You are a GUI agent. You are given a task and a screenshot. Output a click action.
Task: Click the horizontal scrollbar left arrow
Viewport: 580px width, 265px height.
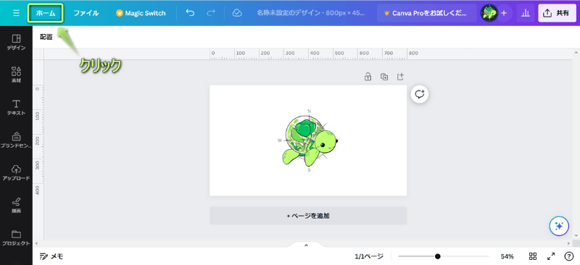pyautogui.click(x=36, y=243)
